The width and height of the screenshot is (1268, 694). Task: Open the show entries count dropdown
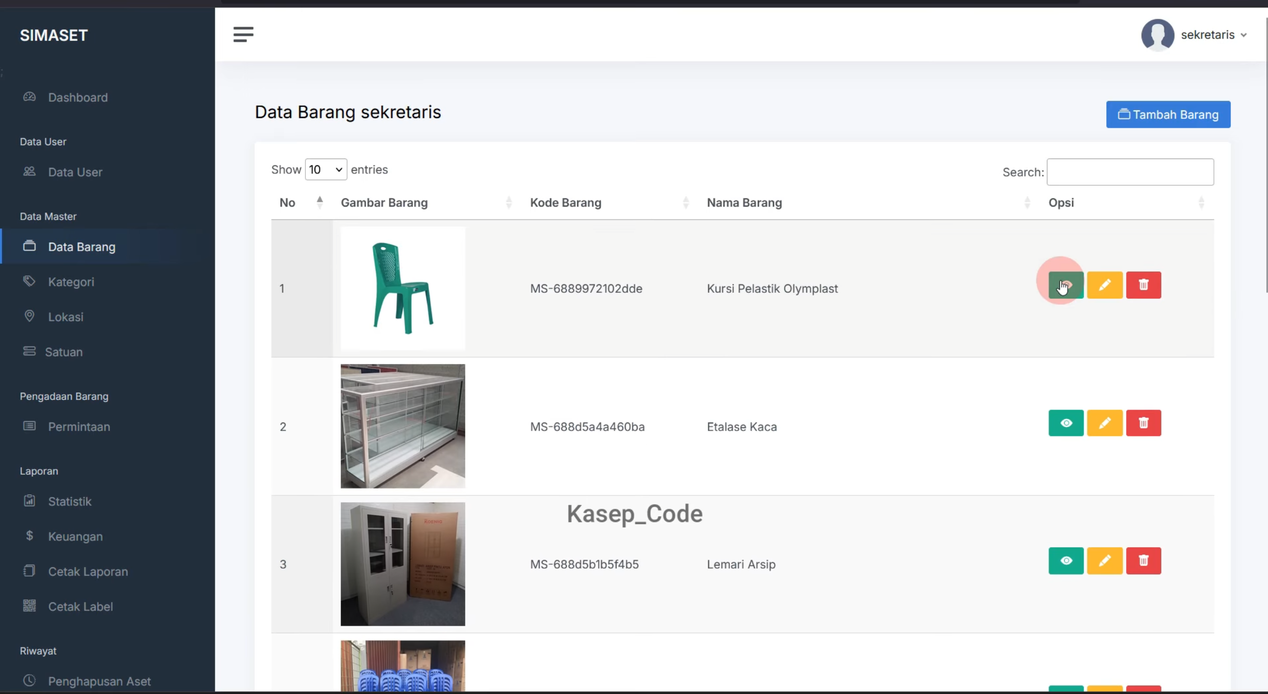[x=325, y=169]
